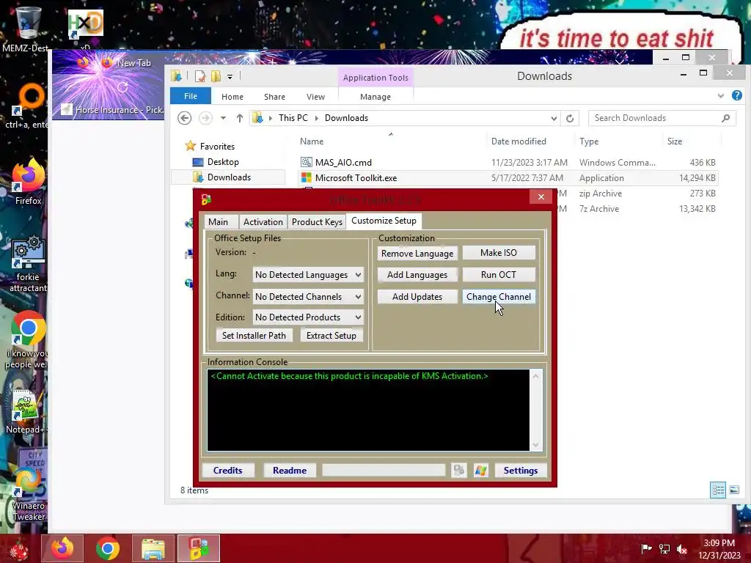The image size is (751, 563).
Task: Click the Office Toolkit taskbar icon
Action: tap(198, 548)
